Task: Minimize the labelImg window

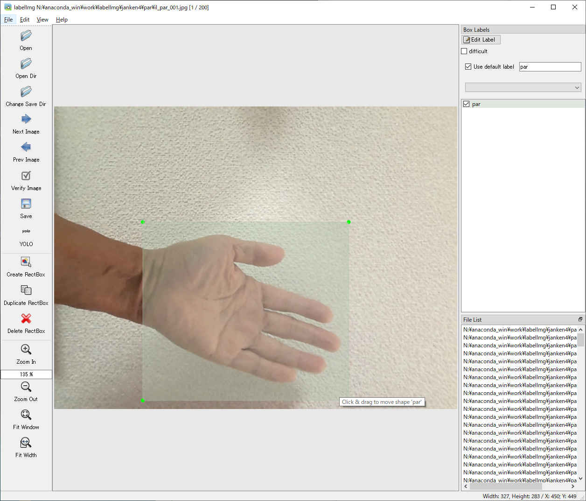Action: pyautogui.click(x=532, y=7)
